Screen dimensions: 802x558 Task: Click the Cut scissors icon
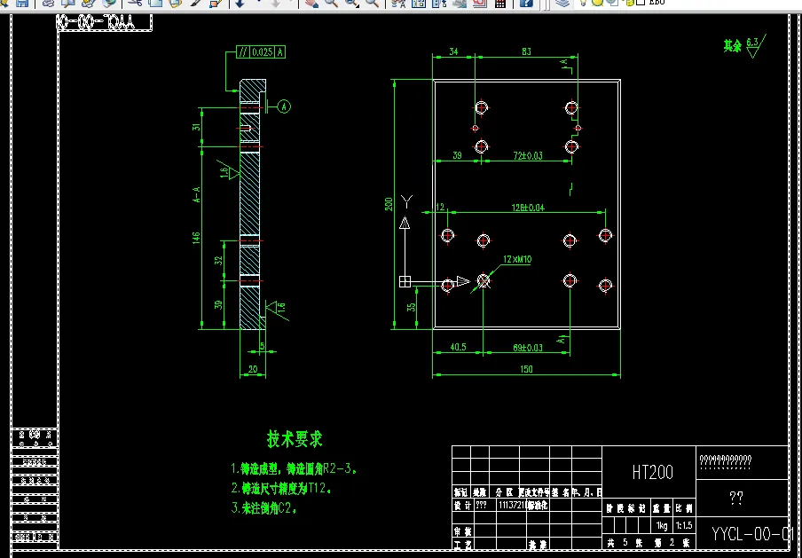click(135, 3)
